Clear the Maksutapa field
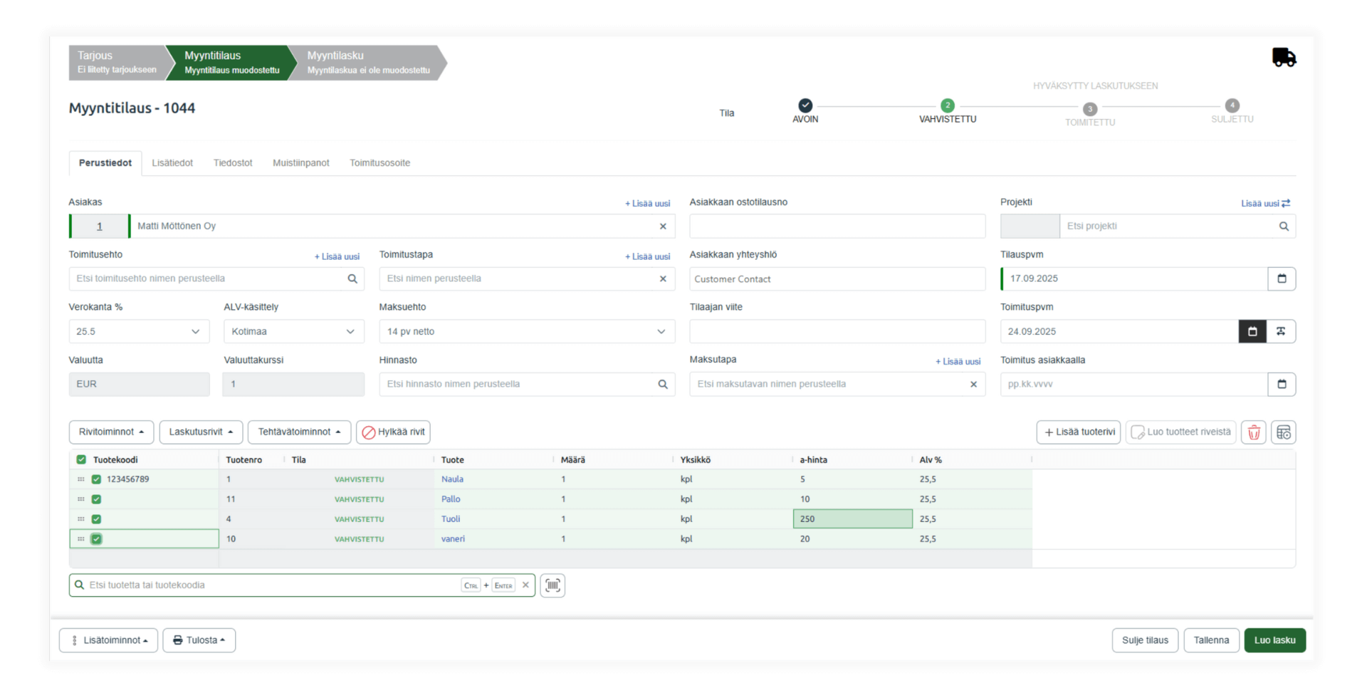 tap(973, 384)
